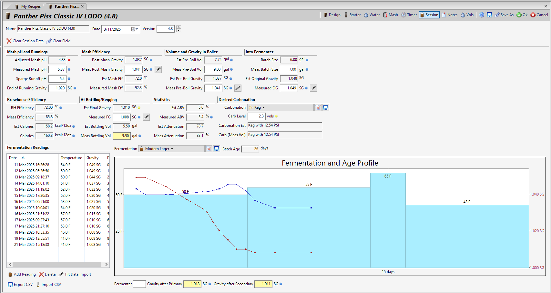Increase the version number stepper
551x293 pixels.
tap(179, 27)
